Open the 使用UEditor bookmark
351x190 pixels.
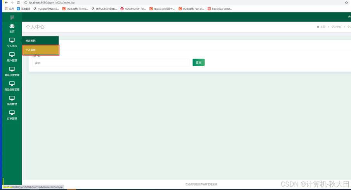104,9
